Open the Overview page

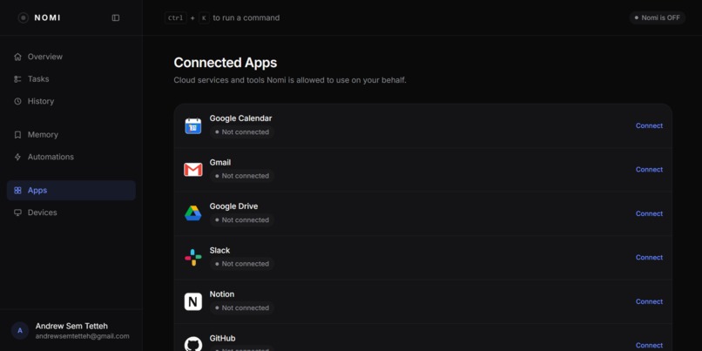71,57
